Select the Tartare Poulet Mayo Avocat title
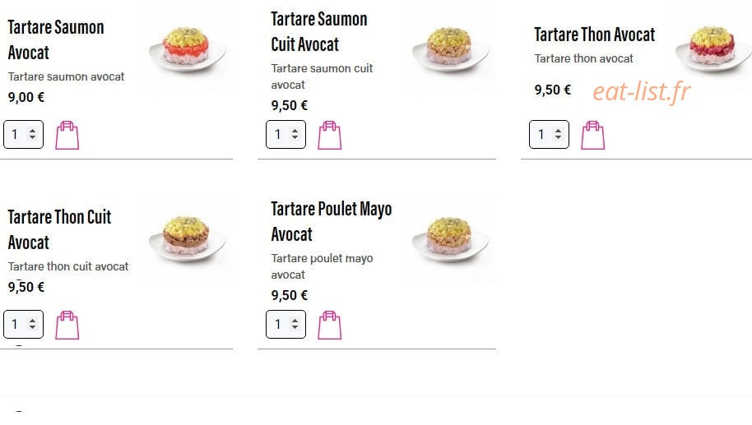Viewport: 752px width, 425px height. pyautogui.click(x=332, y=221)
